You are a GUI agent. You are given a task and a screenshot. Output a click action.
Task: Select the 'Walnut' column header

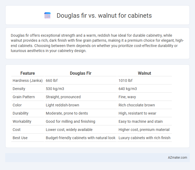tap(144, 73)
